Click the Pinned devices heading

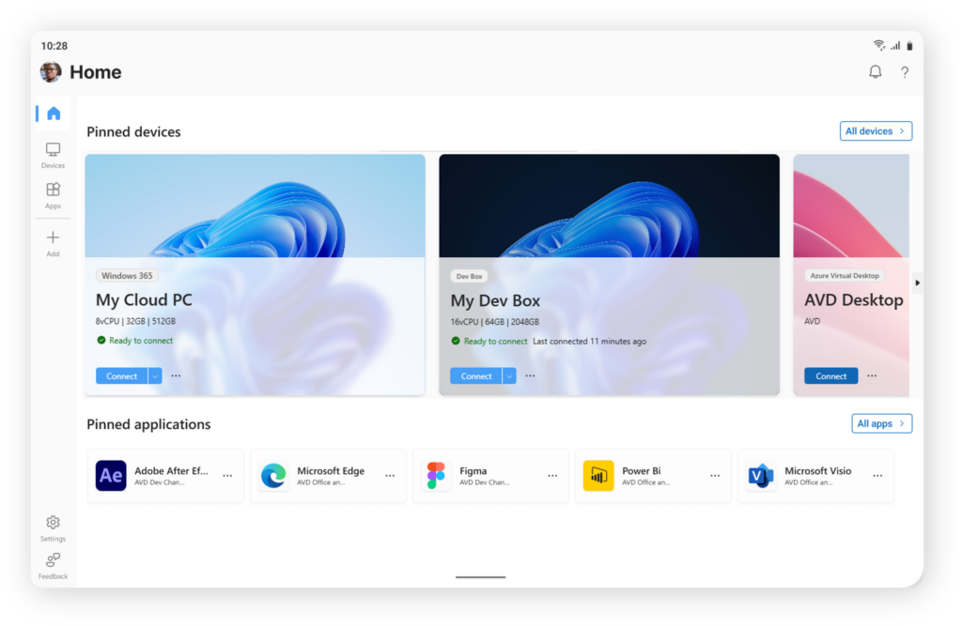tap(133, 131)
